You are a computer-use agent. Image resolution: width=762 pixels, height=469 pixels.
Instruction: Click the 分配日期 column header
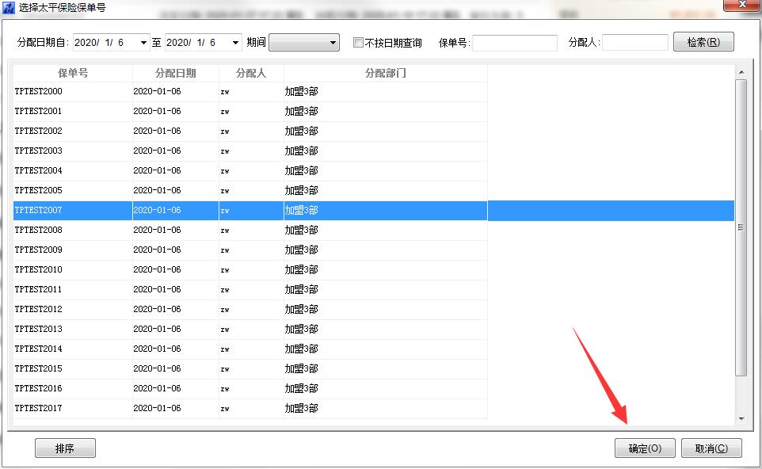[x=176, y=73]
